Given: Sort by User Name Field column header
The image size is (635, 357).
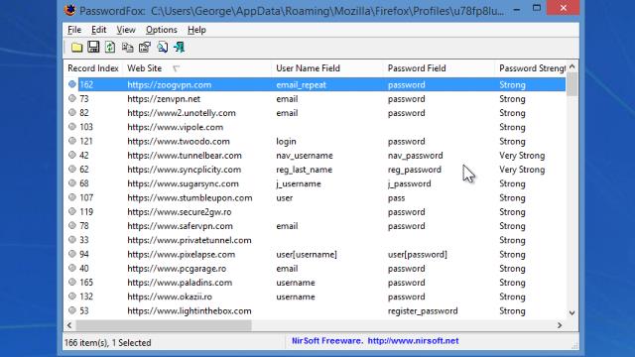Looking at the screenshot, I should 327,68.
